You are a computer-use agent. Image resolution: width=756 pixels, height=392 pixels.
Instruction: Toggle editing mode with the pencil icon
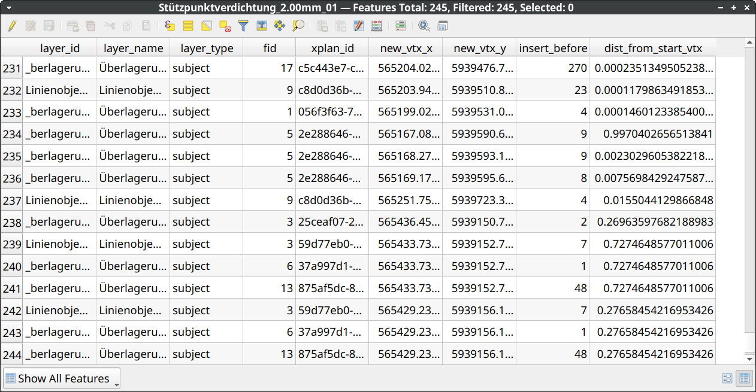(x=12, y=26)
